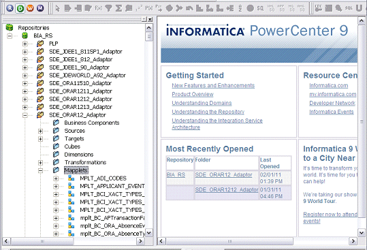Click navigator horizontal scrollbar right arrow
Image resolution: width=367 pixels, height=250 pixels.
(x=140, y=241)
